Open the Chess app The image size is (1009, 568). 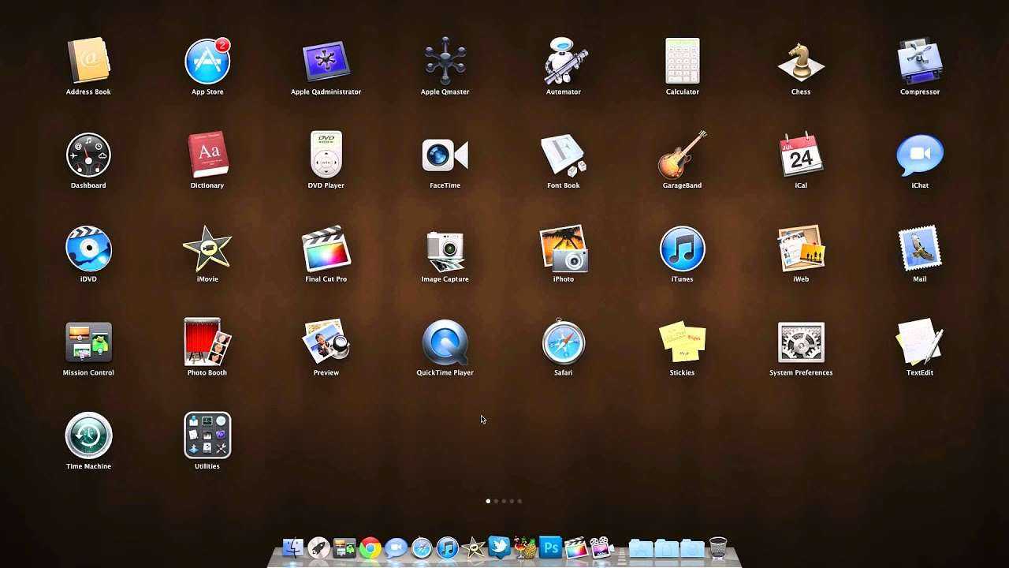coord(801,62)
